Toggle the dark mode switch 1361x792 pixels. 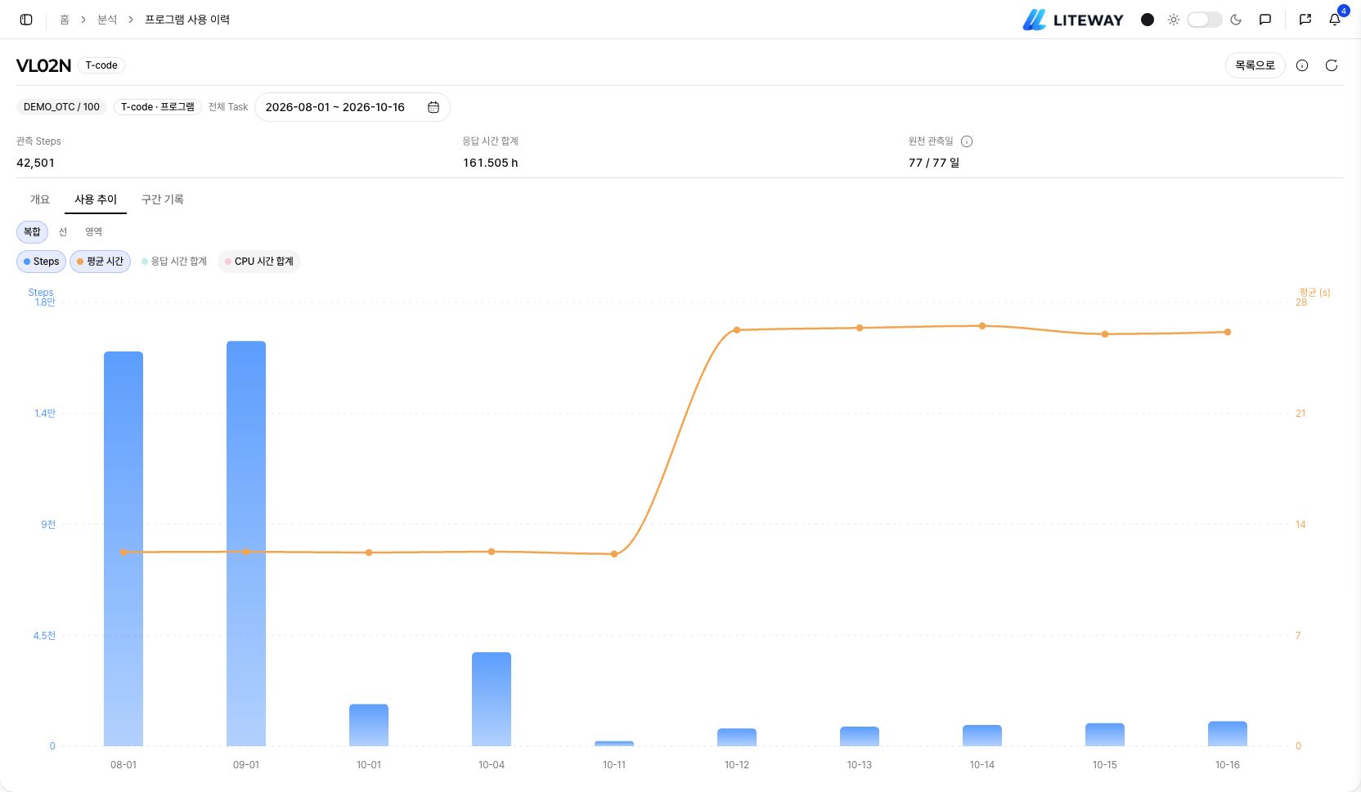(1204, 20)
